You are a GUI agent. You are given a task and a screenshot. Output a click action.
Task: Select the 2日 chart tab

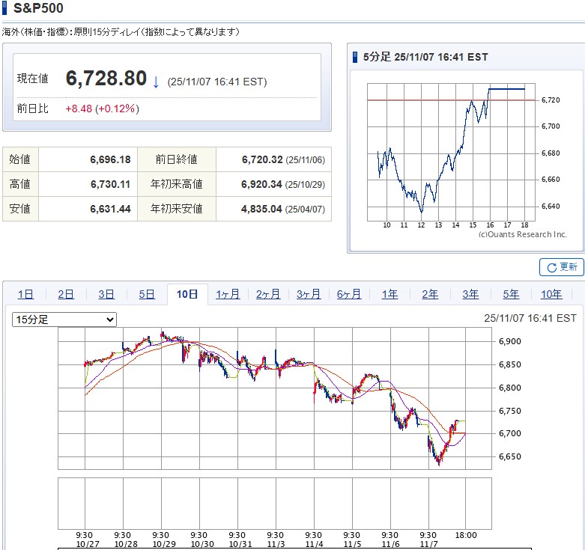(x=66, y=295)
